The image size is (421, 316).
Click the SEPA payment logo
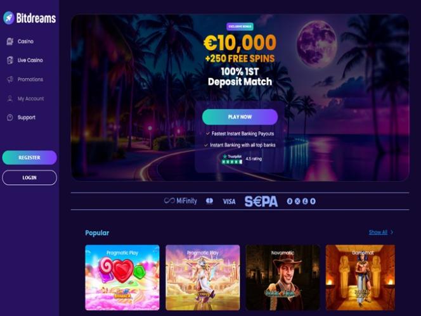tap(261, 201)
